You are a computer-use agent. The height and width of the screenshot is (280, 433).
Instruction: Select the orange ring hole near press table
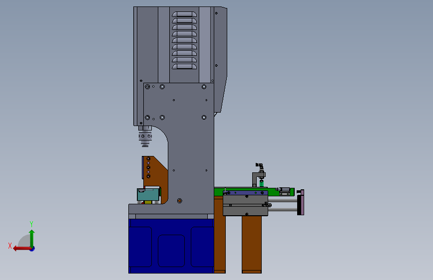[x=179, y=201]
